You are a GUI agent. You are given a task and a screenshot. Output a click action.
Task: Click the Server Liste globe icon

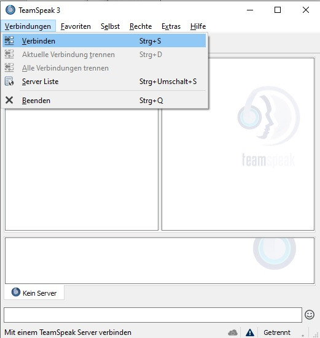(x=9, y=81)
